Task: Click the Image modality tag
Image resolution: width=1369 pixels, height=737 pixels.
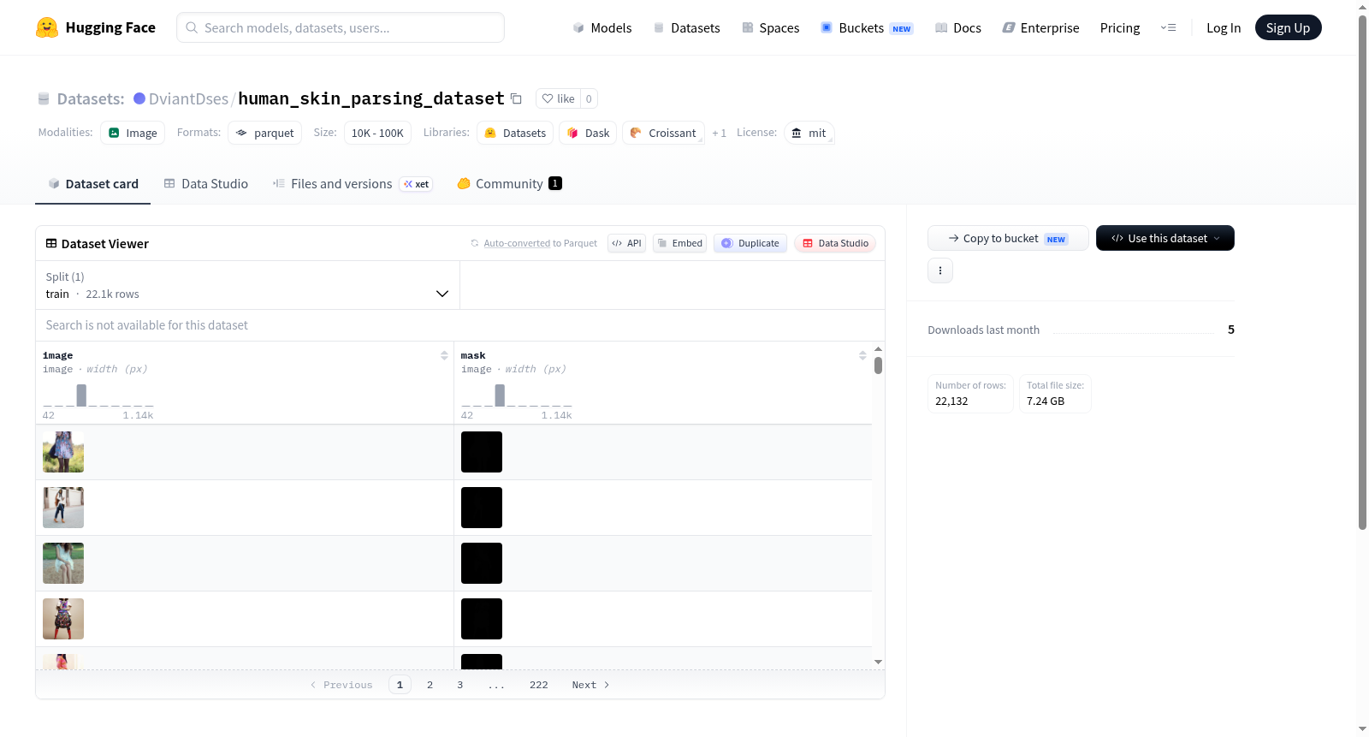Action: pos(133,133)
